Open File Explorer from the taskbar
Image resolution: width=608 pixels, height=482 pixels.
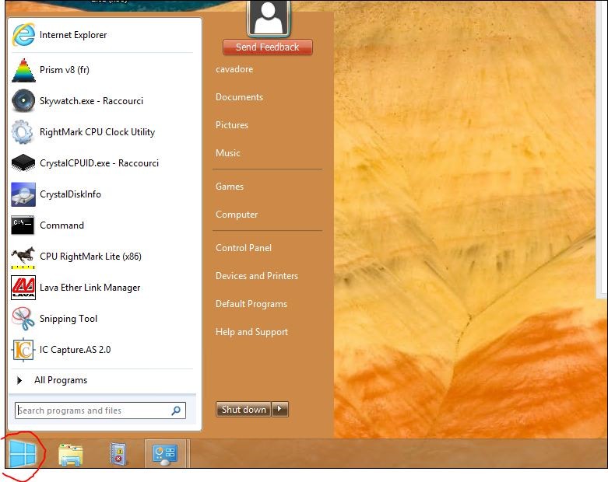coord(70,454)
